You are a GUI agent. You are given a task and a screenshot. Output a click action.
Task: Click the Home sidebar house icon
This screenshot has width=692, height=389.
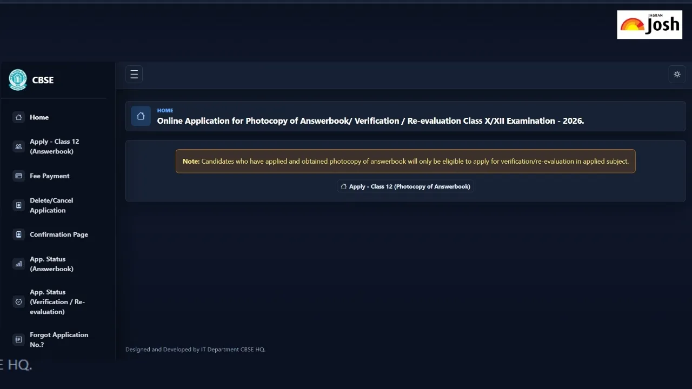click(19, 117)
